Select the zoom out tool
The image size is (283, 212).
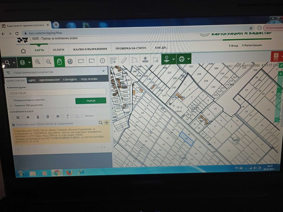click(x=49, y=62)
